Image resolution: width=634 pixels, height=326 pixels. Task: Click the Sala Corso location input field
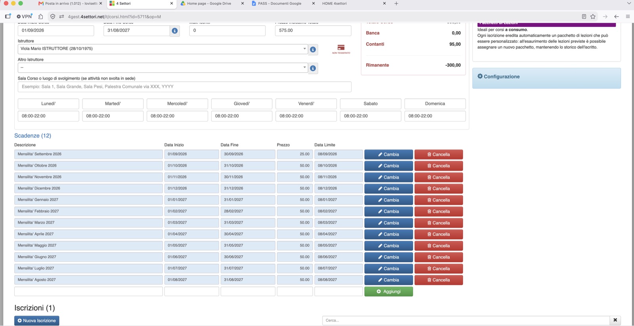tap(185, 87)
